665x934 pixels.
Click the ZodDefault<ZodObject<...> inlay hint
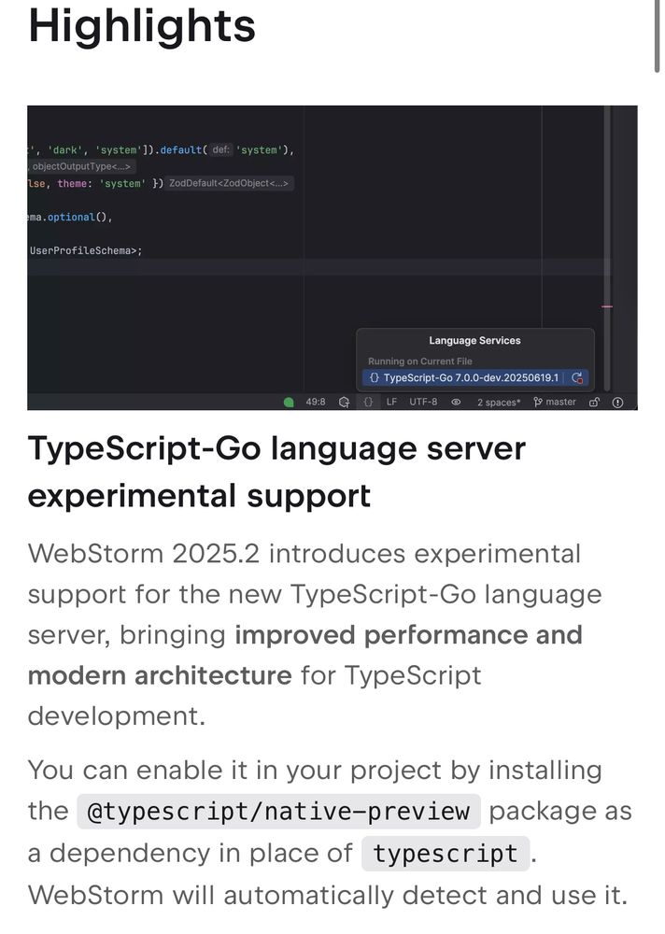(228, 183)
